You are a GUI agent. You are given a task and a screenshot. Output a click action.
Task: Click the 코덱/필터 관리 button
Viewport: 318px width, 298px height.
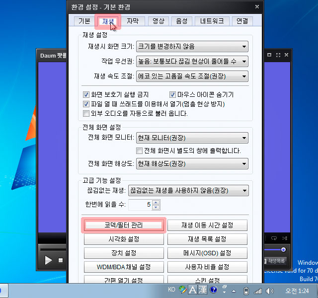124,225
